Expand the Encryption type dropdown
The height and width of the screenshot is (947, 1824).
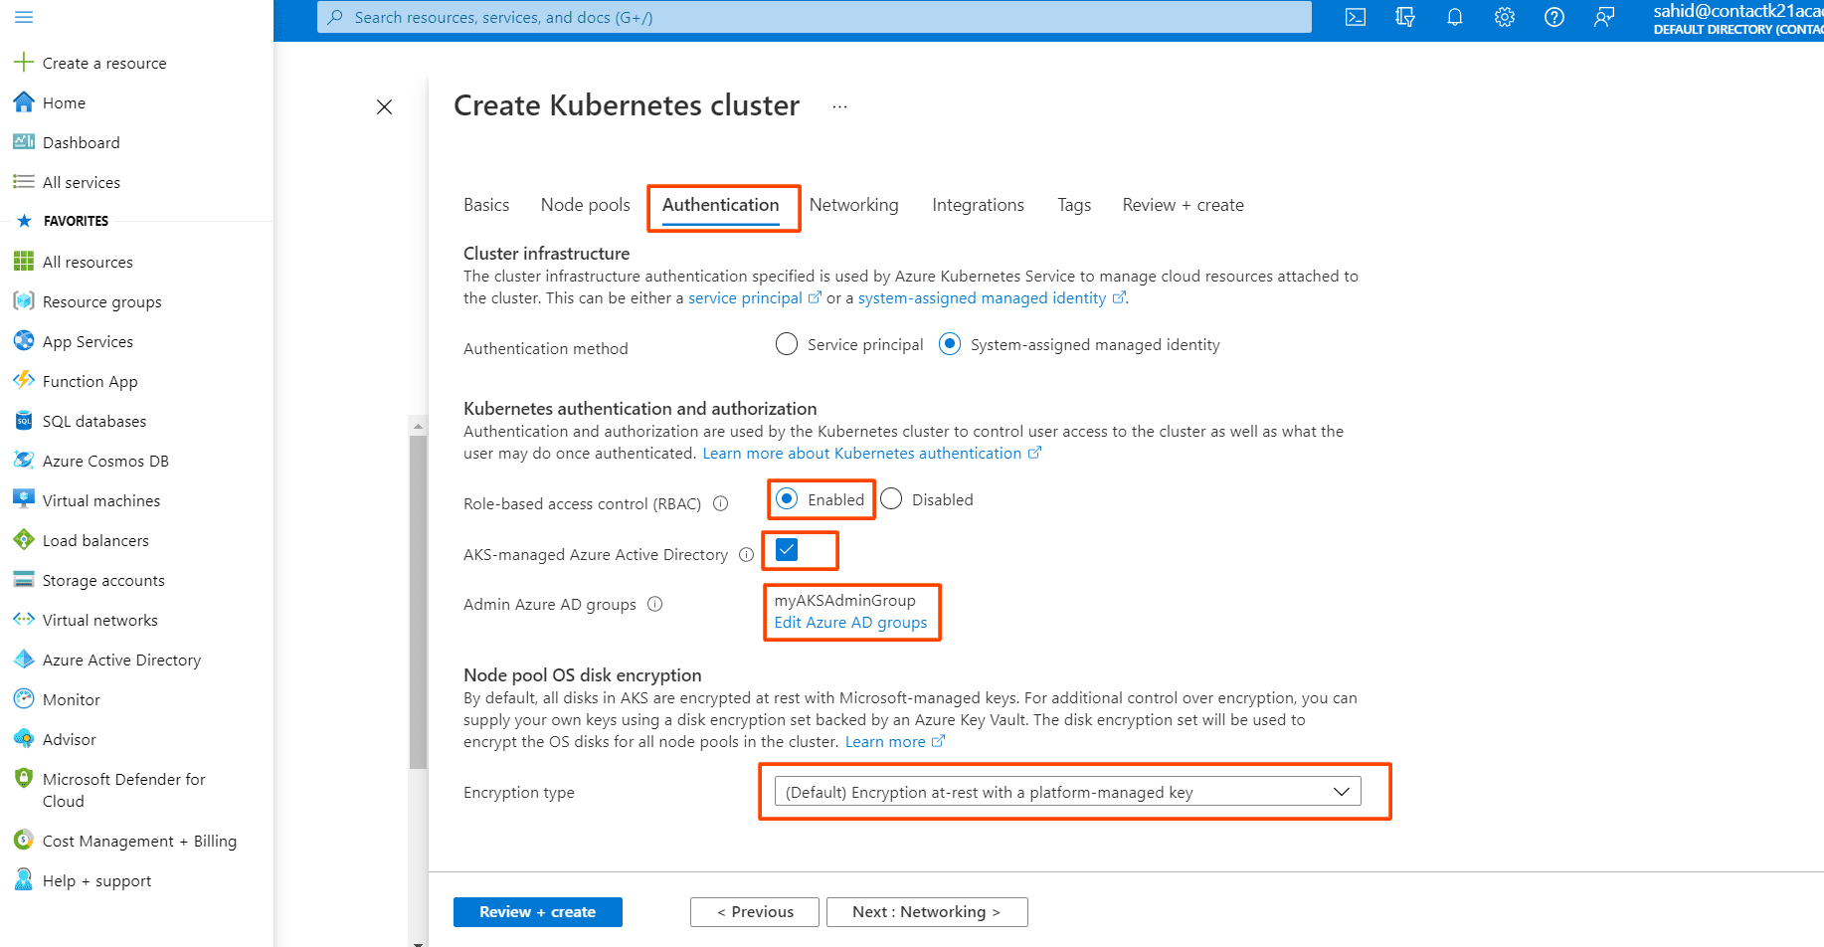[1067, 792]
